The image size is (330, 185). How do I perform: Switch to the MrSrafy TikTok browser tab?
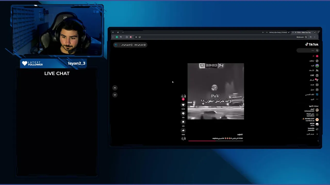point(278,32)
